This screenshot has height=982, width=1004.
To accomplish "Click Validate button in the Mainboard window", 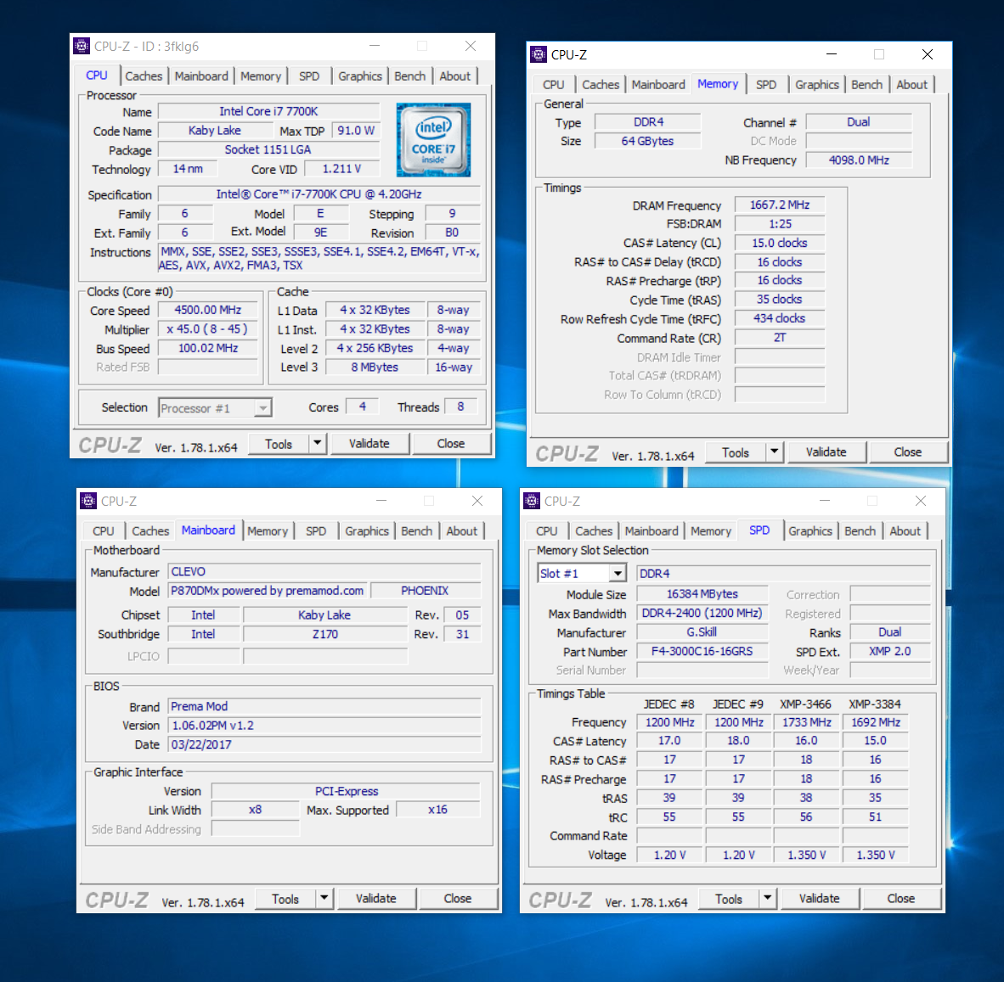I will (x=376, y=898).
